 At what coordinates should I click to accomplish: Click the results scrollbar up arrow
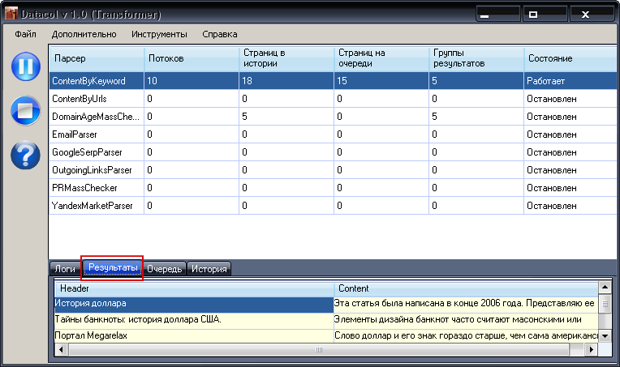604,288
